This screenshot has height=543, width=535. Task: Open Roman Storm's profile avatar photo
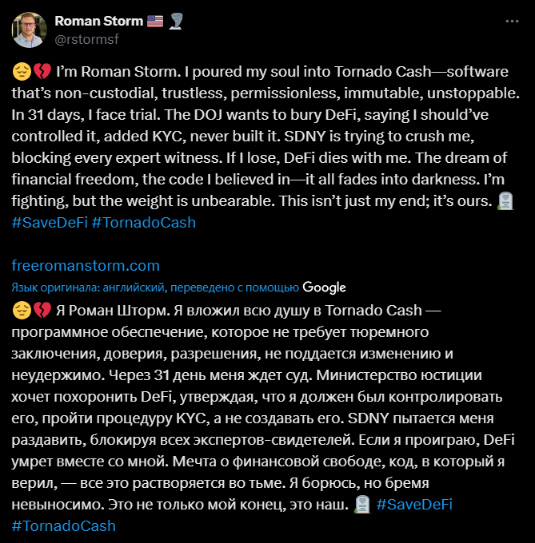(x=29, y=29)
